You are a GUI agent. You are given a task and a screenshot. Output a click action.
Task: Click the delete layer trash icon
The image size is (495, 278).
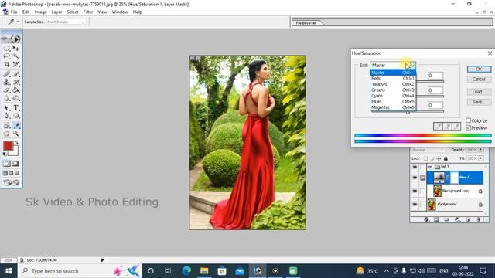[479, 219]
